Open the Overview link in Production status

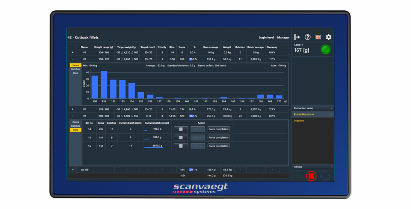click(299, 121)
